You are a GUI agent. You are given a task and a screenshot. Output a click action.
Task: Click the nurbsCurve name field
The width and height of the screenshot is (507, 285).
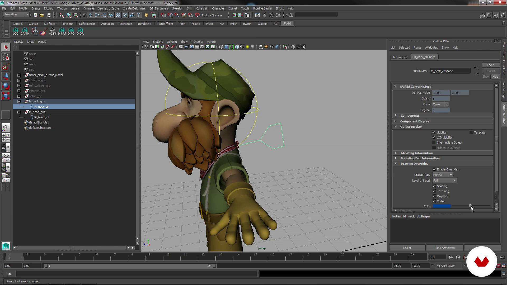click(450, 71)
